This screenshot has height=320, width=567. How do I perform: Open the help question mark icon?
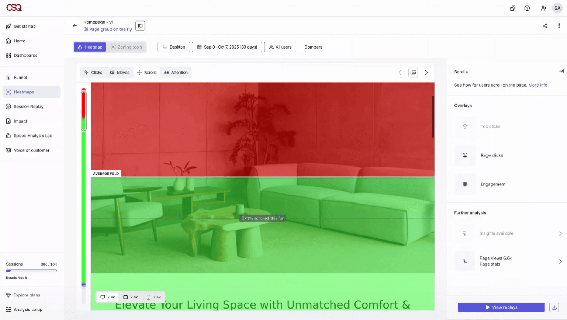click(527, 8)
